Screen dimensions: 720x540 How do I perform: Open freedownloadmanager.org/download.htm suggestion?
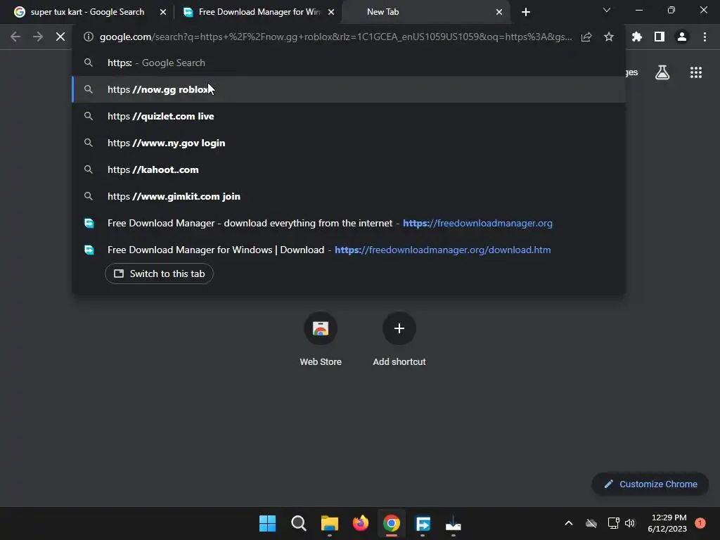click(x=349, y=250)
